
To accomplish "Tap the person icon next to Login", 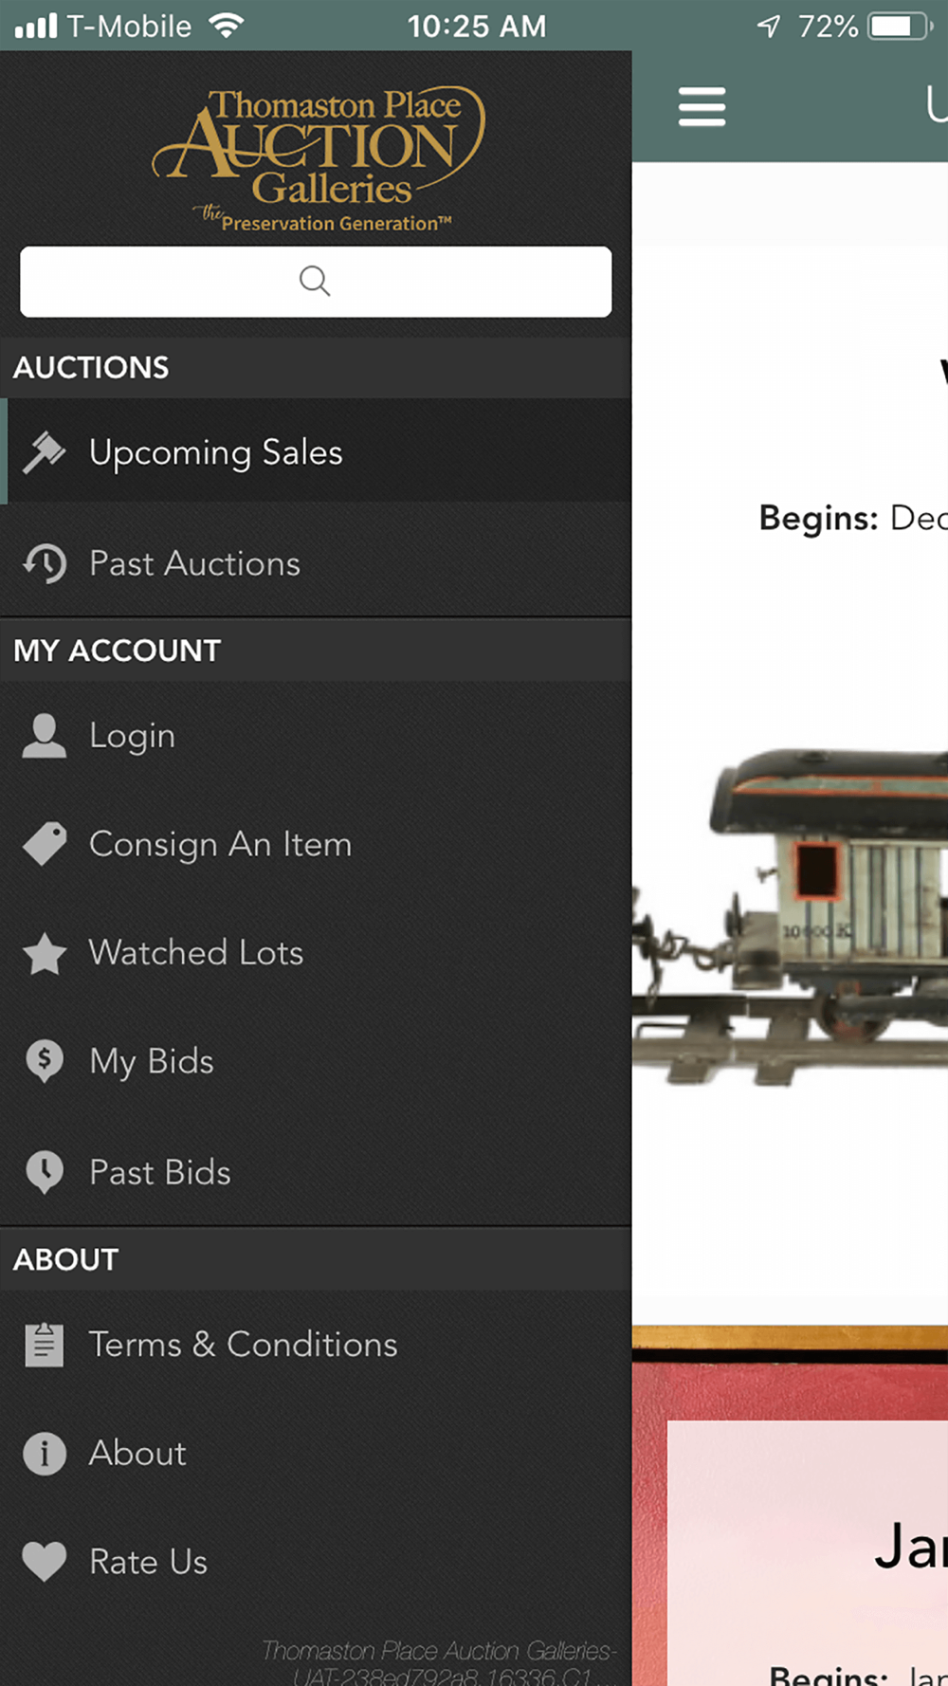I will click(x=45, y=736).
